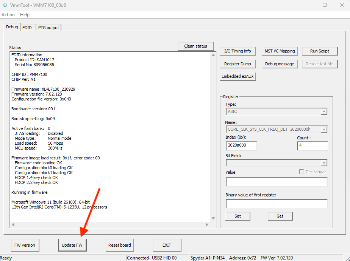This screenshot has width=350, height=261.
Task: Click the Set button under Register panel
Action: tap(237, 216)
